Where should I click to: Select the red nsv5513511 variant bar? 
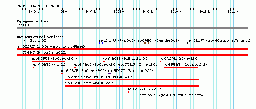point(132,86)
